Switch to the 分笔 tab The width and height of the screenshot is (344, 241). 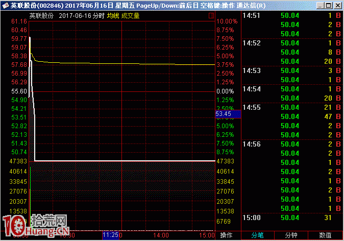point(258,235)
